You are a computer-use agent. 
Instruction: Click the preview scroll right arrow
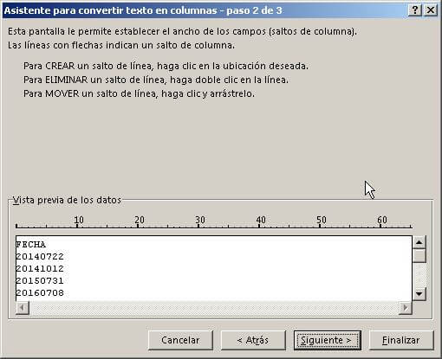(405, 308)
